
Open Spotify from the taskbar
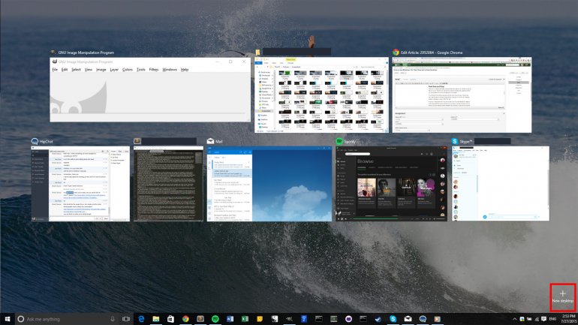[x=215, y=319]
